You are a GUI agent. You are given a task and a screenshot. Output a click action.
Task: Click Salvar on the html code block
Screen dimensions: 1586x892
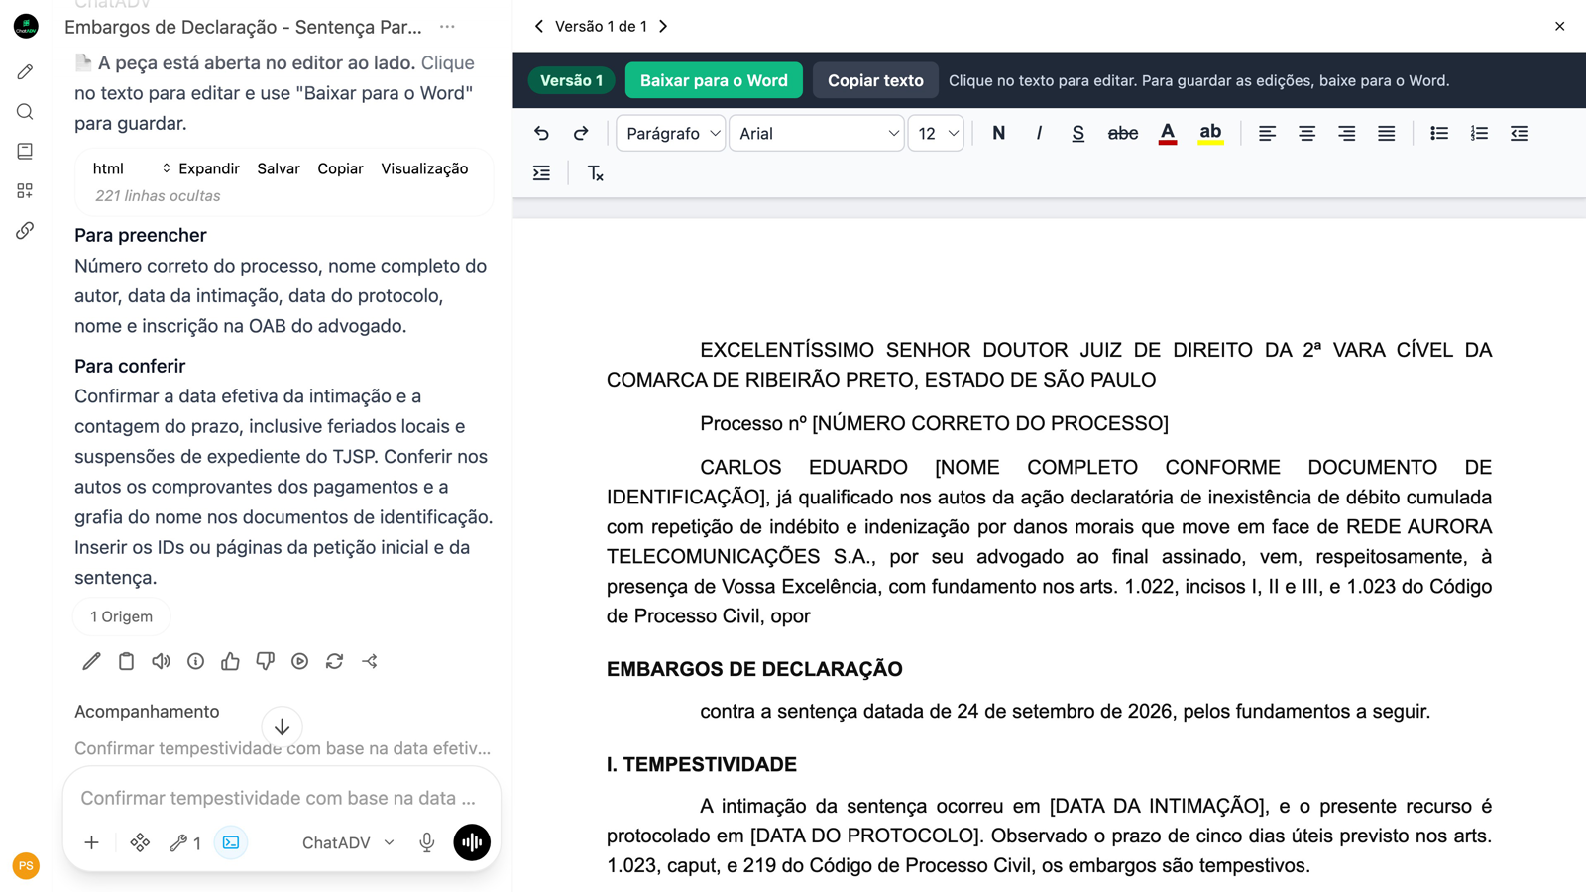tap(279, 168)
